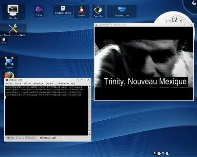Open the droidassault.jnlp file icon
The height and width of the screenshot is (157, 197).
63,10
